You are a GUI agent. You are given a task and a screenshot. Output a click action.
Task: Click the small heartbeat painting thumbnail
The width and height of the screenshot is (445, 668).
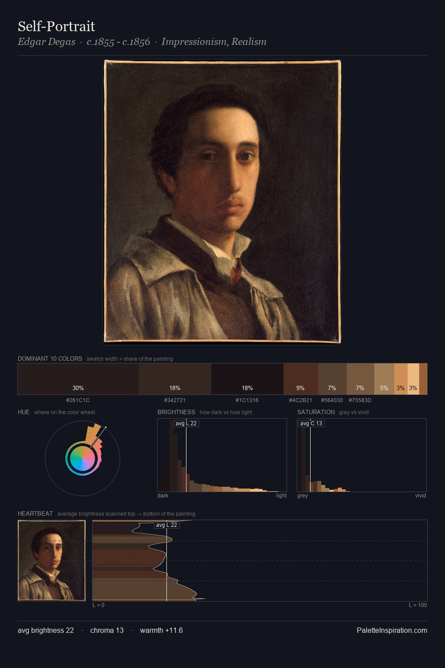click(x=52, y=561)
